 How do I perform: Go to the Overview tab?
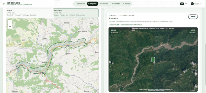tap(104, 4)
